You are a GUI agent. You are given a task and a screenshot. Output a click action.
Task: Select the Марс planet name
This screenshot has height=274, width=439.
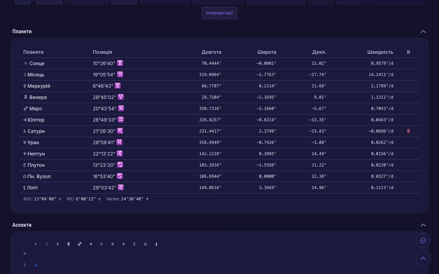point(36,109)
